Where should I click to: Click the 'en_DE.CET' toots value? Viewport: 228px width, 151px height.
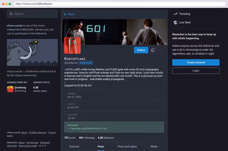coord(73,107)
